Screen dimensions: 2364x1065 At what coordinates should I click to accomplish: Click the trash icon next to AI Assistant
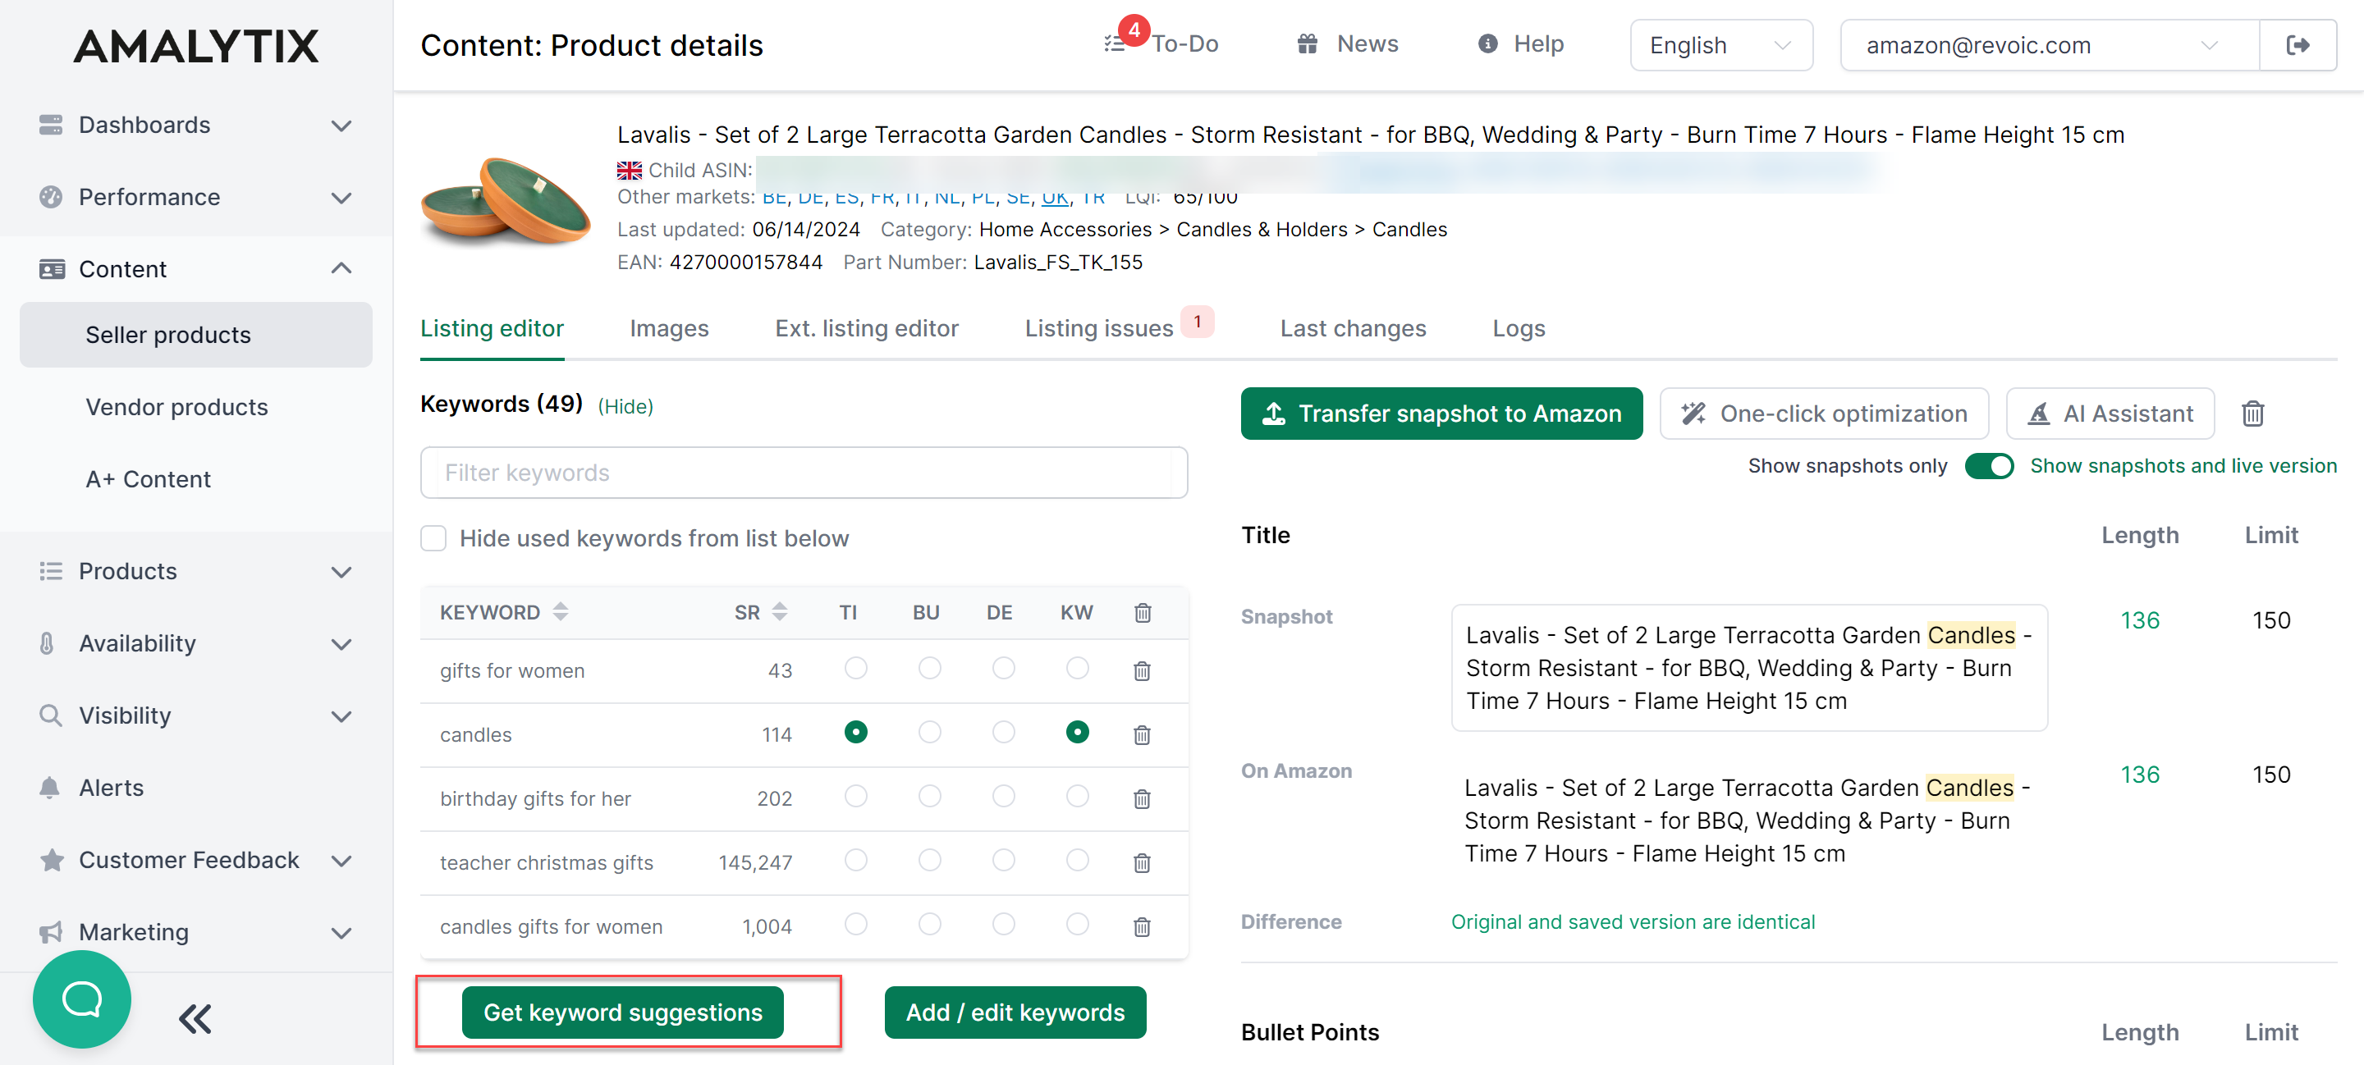click(2253, 414)
